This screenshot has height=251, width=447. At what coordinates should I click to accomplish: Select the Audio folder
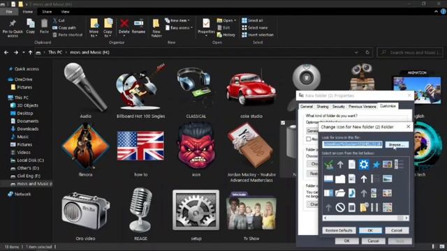click(x=85, y=91)
